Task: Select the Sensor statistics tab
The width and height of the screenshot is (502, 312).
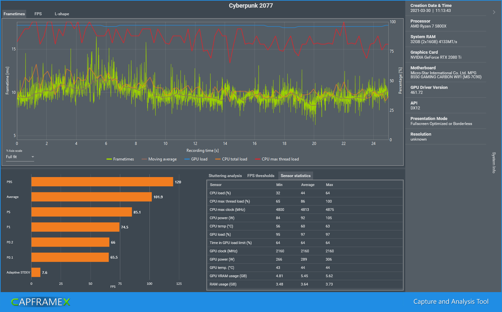Action: [x=296, y=176]
